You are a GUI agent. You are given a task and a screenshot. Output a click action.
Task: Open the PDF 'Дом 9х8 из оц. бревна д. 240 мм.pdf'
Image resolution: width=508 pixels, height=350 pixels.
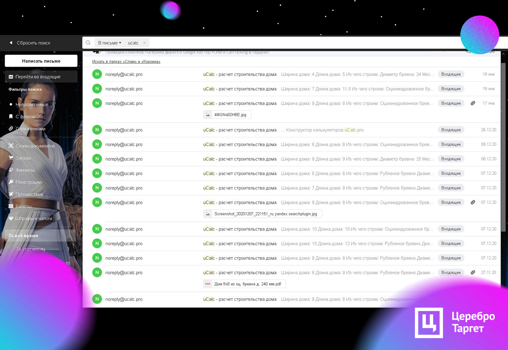tap(244, 284)
